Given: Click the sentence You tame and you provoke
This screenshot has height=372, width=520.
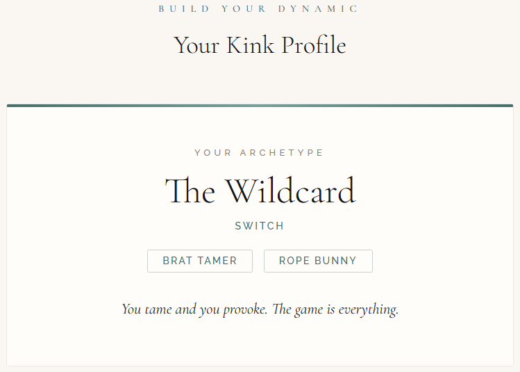Looking at the screenshot, I should pos(194,309).
